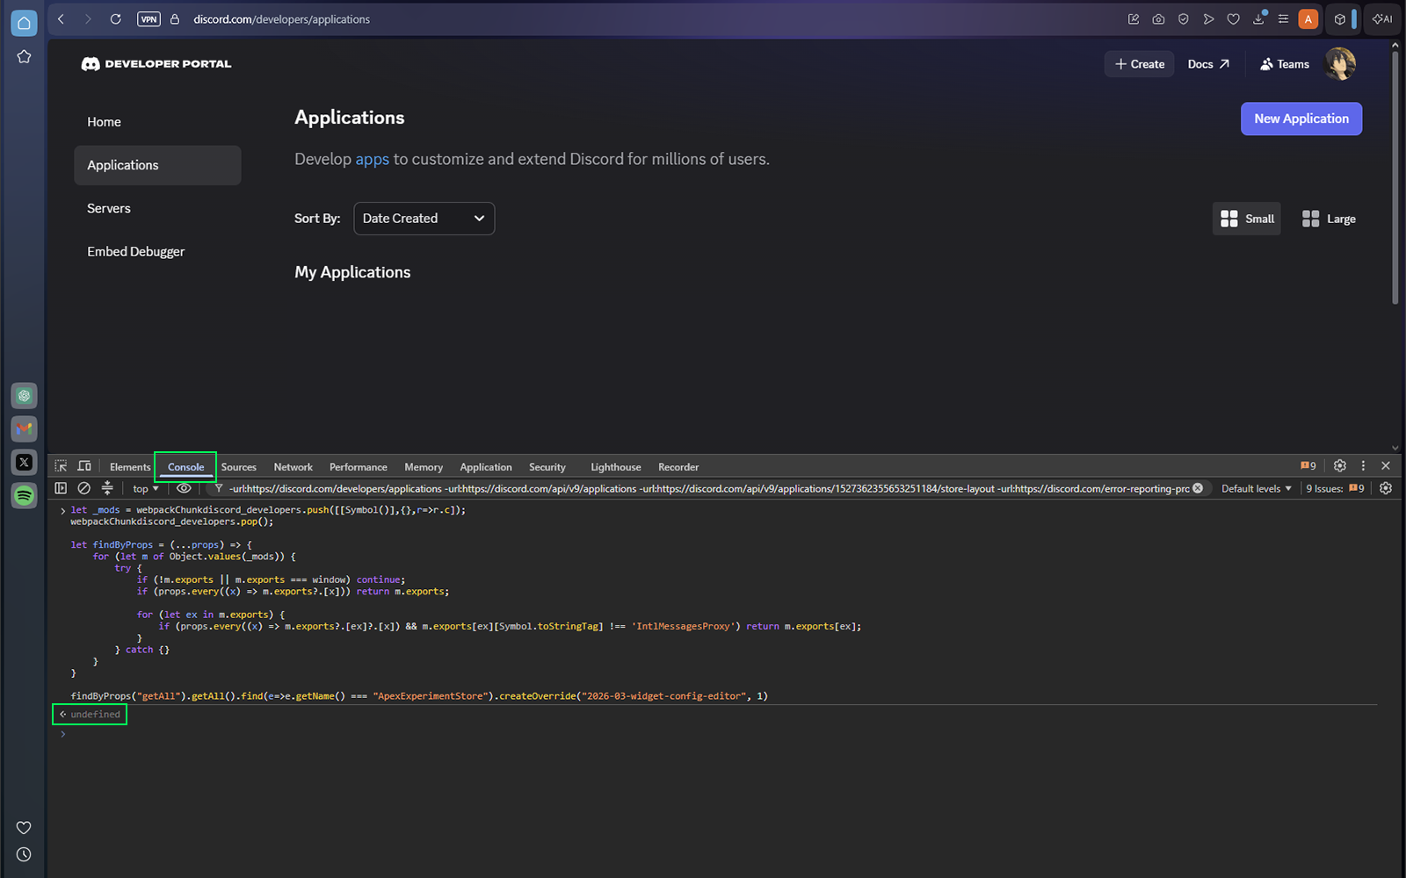
Task: Open the 'top' JavaScript context dropdown
Action: (x=146, y=489)
